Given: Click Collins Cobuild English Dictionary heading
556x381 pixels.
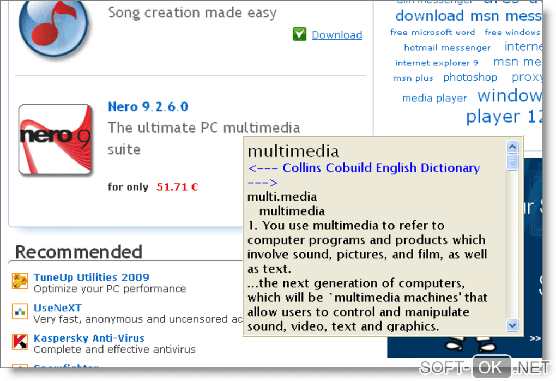Looking at the screenshot, I should (x=381, y=168).
